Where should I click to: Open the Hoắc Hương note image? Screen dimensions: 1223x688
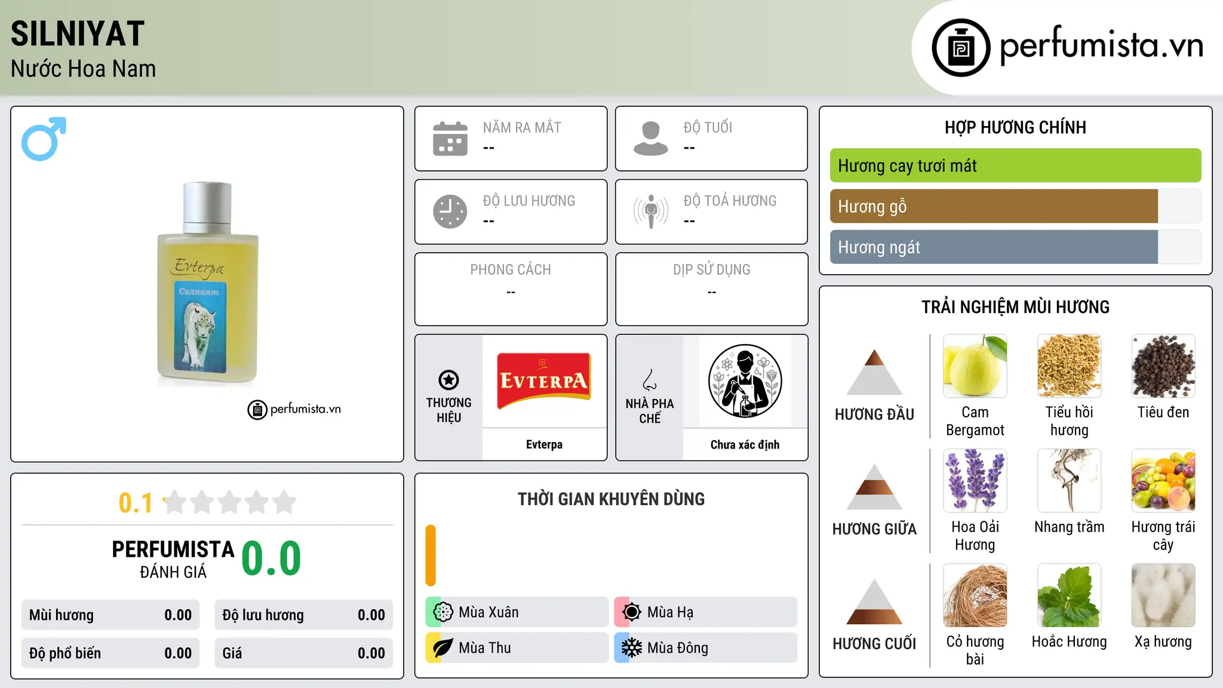(1069, 595)
